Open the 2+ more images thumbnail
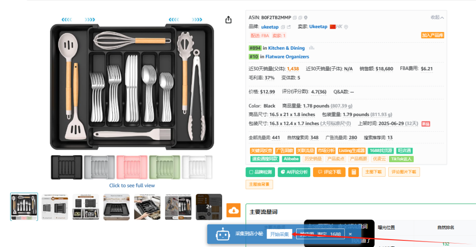Image resolution: width=476 pixels, height=247 pixels. point(209,207)
